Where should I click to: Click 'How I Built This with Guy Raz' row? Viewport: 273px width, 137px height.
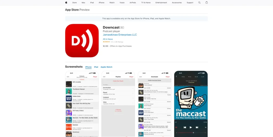coord(82,106)
